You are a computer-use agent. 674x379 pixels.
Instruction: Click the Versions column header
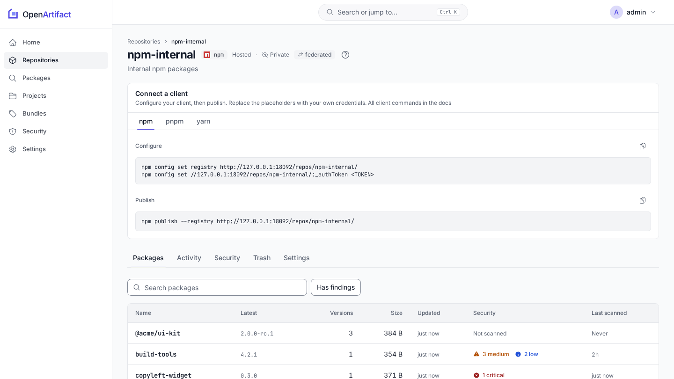tap(341, 313)
